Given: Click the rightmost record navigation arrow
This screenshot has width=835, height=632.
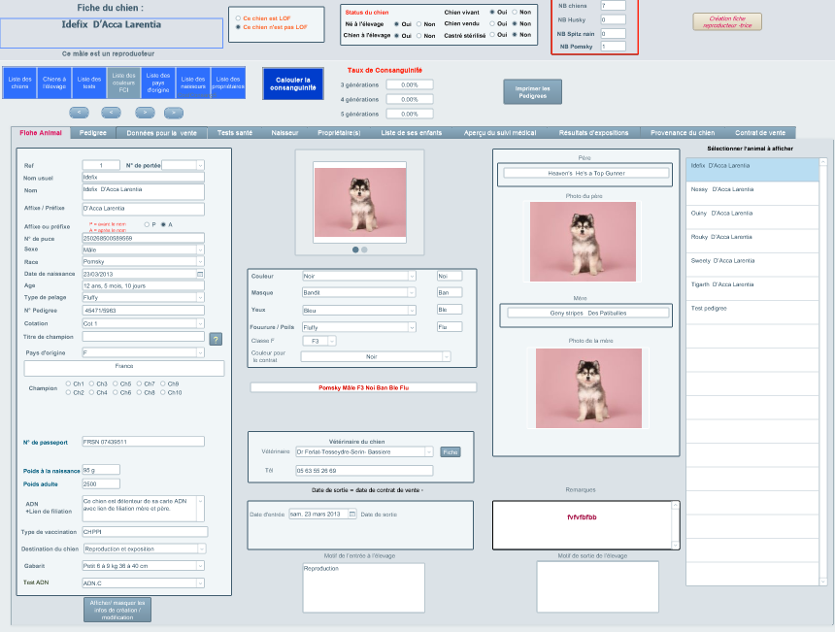Looking at the screenshot, I should [173, 113].
